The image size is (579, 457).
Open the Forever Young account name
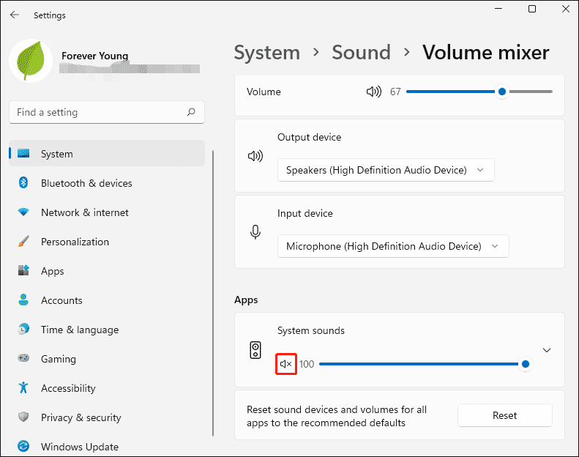point(95,56)
